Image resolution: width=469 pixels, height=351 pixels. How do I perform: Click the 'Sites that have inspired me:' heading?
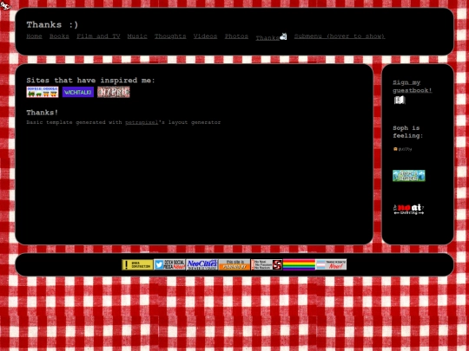(90, 81)
